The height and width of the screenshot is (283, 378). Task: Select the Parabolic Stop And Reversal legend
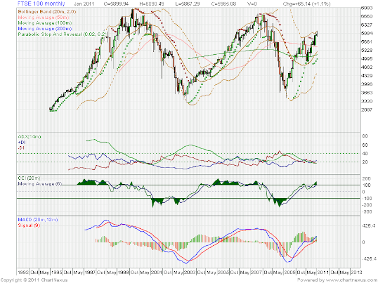(62, 34)
